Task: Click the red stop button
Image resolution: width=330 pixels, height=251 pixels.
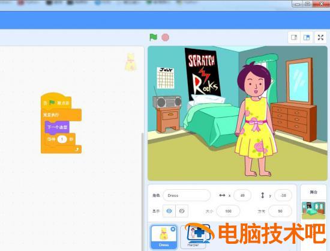Action: [x=165, y=37]
